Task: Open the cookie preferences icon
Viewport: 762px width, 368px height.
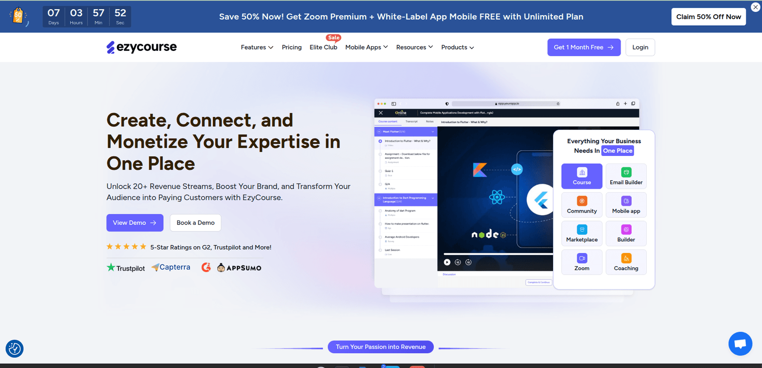Action: pos(15,349)
